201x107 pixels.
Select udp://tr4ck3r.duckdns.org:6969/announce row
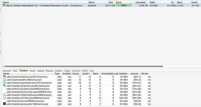[x=77, y=89]
